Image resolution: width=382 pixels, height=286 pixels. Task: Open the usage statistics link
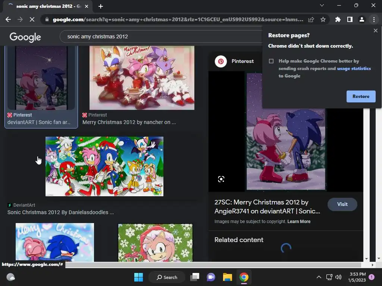[x=354, y=69]
